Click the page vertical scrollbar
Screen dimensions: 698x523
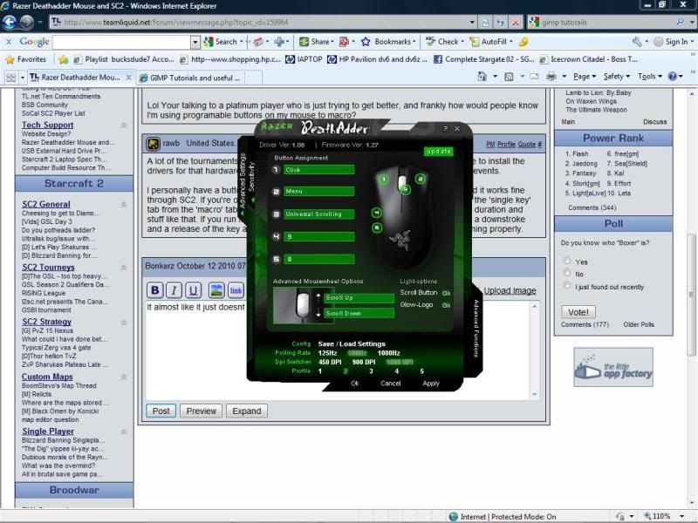click(x=692, y=295)
